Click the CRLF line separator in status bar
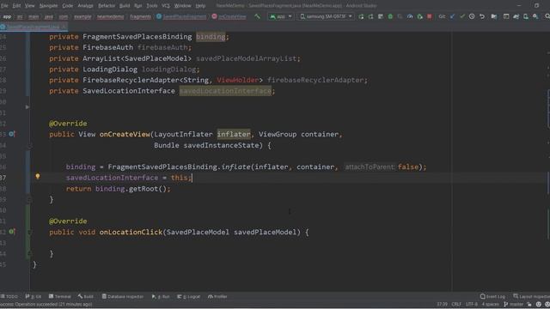Viewport: 550px width, 309px height. pos(456,304)
